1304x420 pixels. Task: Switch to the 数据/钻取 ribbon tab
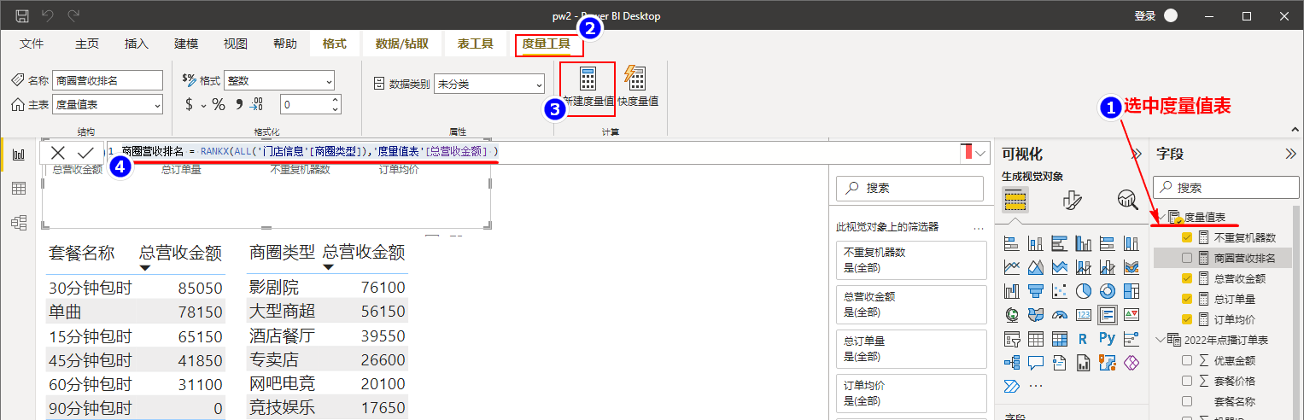[402, 44]
